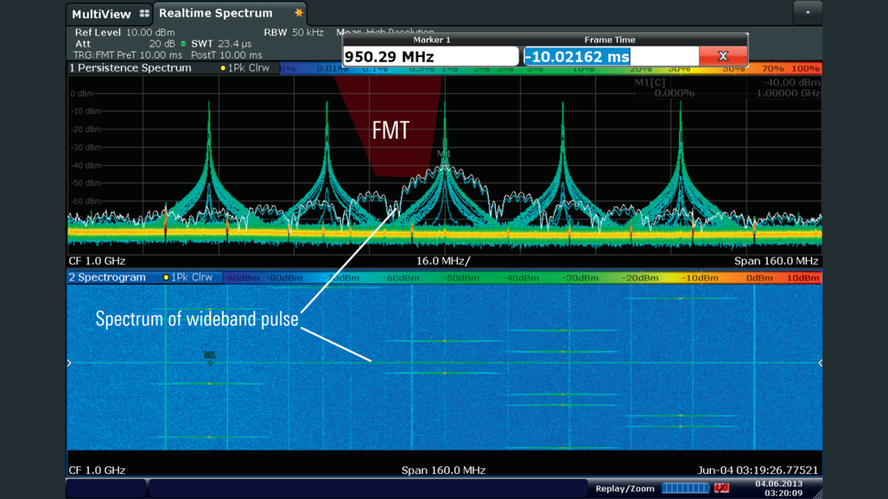Image resolution: width=888 pixels, height=499 pixels.
Task: Select the M1 marker label in Persistence Spectrum
Action: pos(444,153)
